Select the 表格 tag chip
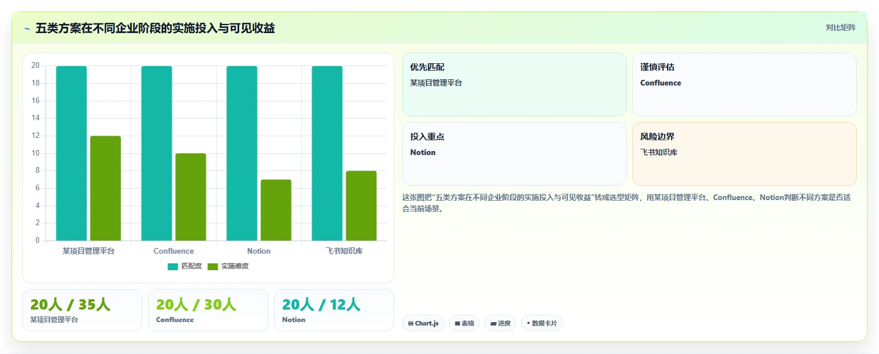 coord(464,323)
